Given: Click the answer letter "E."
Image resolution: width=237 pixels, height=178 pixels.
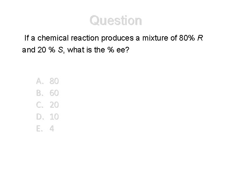Looking at the screenshot, I should tap(39, 129).
